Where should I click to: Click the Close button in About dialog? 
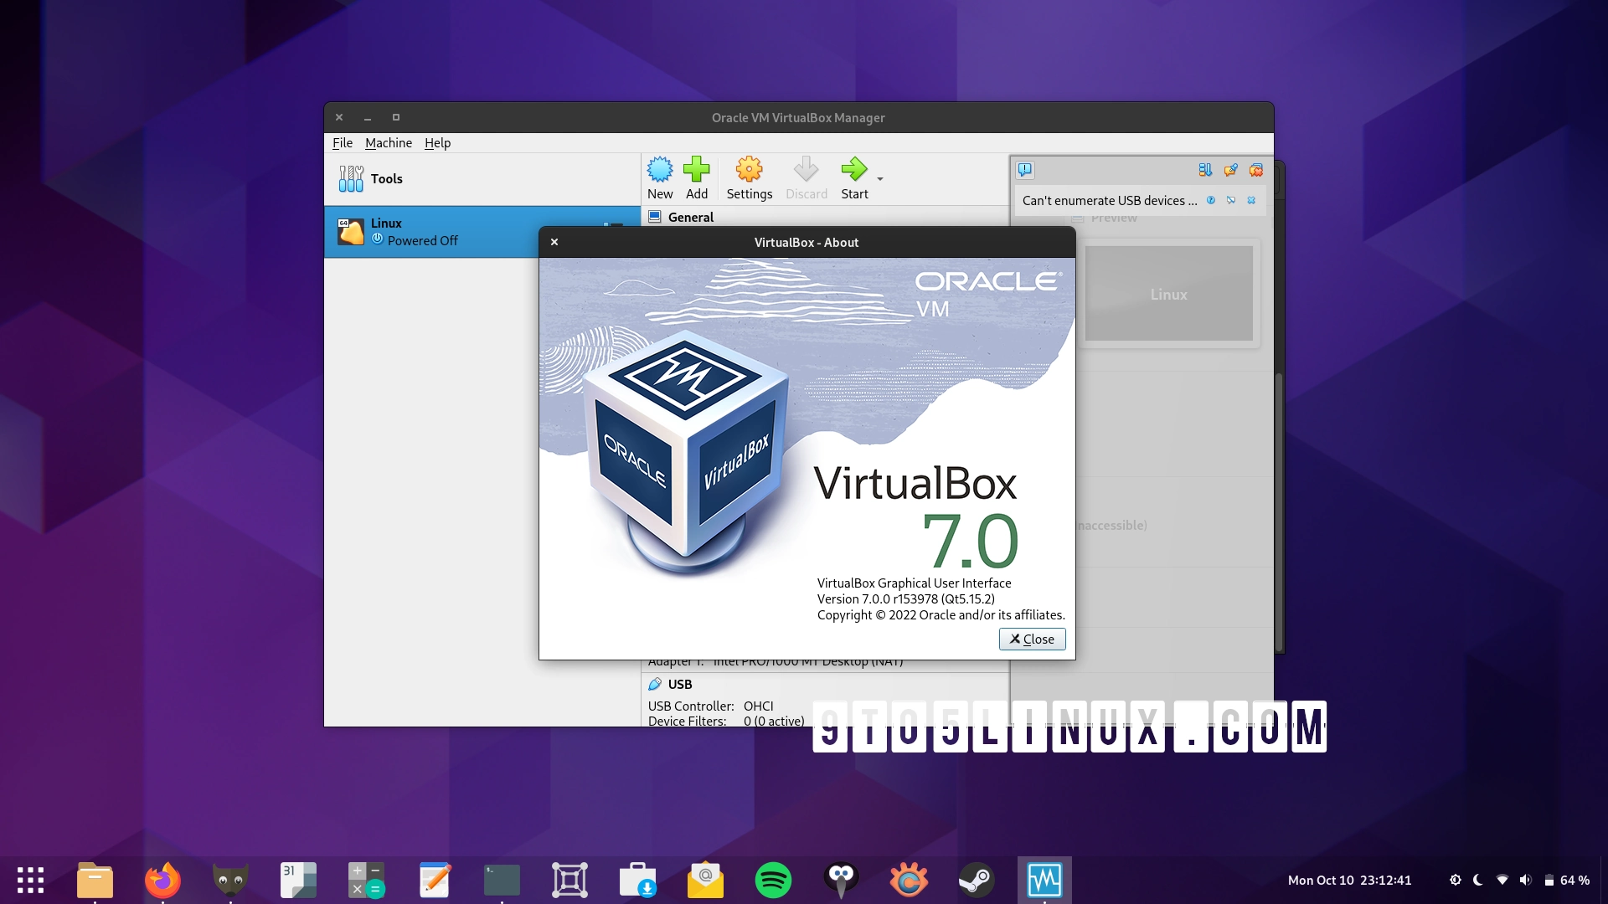click(1032, 639)
